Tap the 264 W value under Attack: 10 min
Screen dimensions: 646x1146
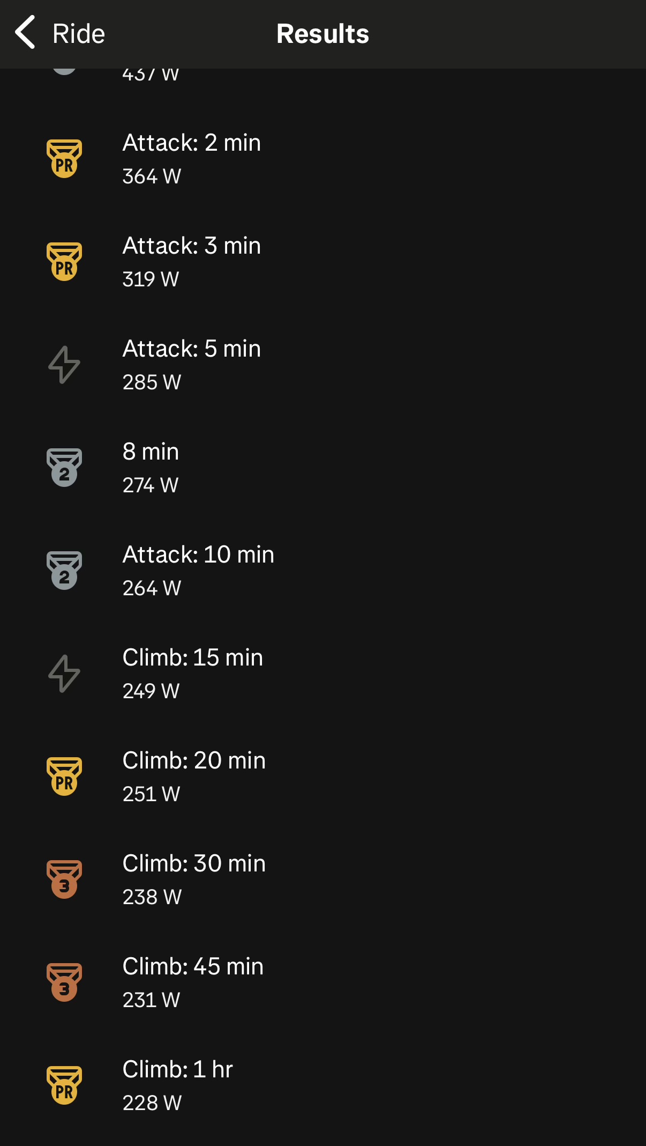(152, 588)
